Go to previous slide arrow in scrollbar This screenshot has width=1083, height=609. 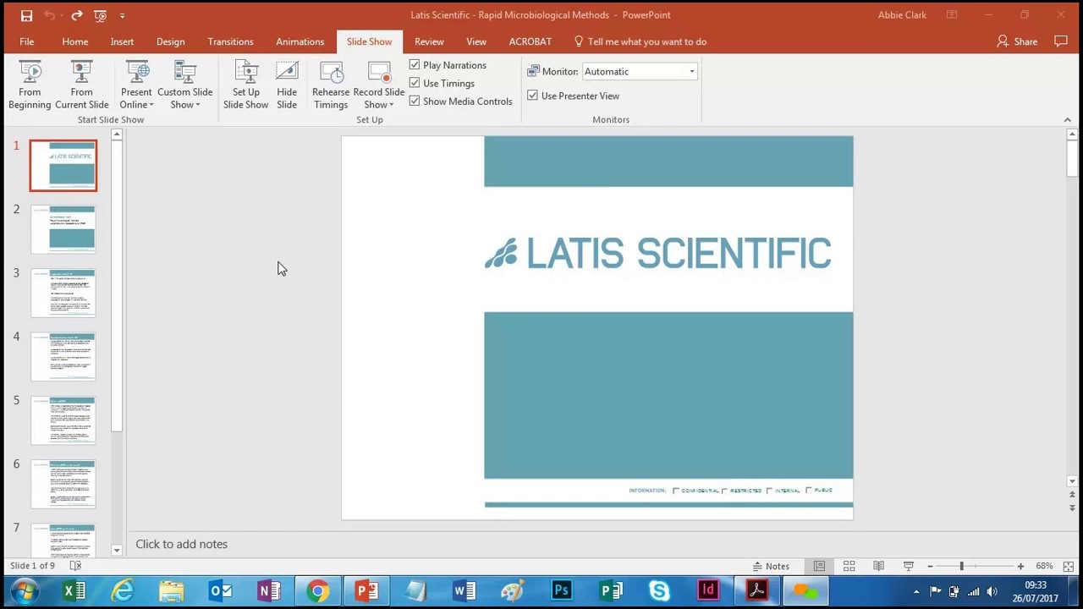point(1072,494)
